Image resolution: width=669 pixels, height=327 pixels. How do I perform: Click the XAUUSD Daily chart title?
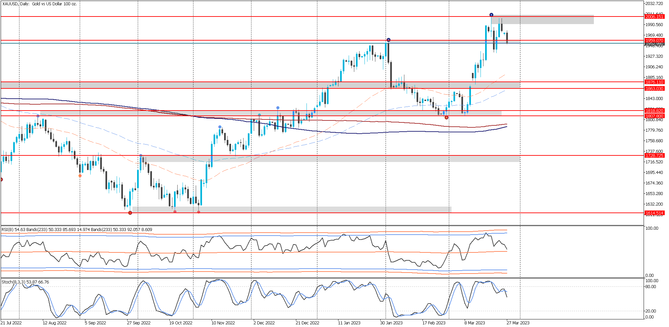point(40,4)
